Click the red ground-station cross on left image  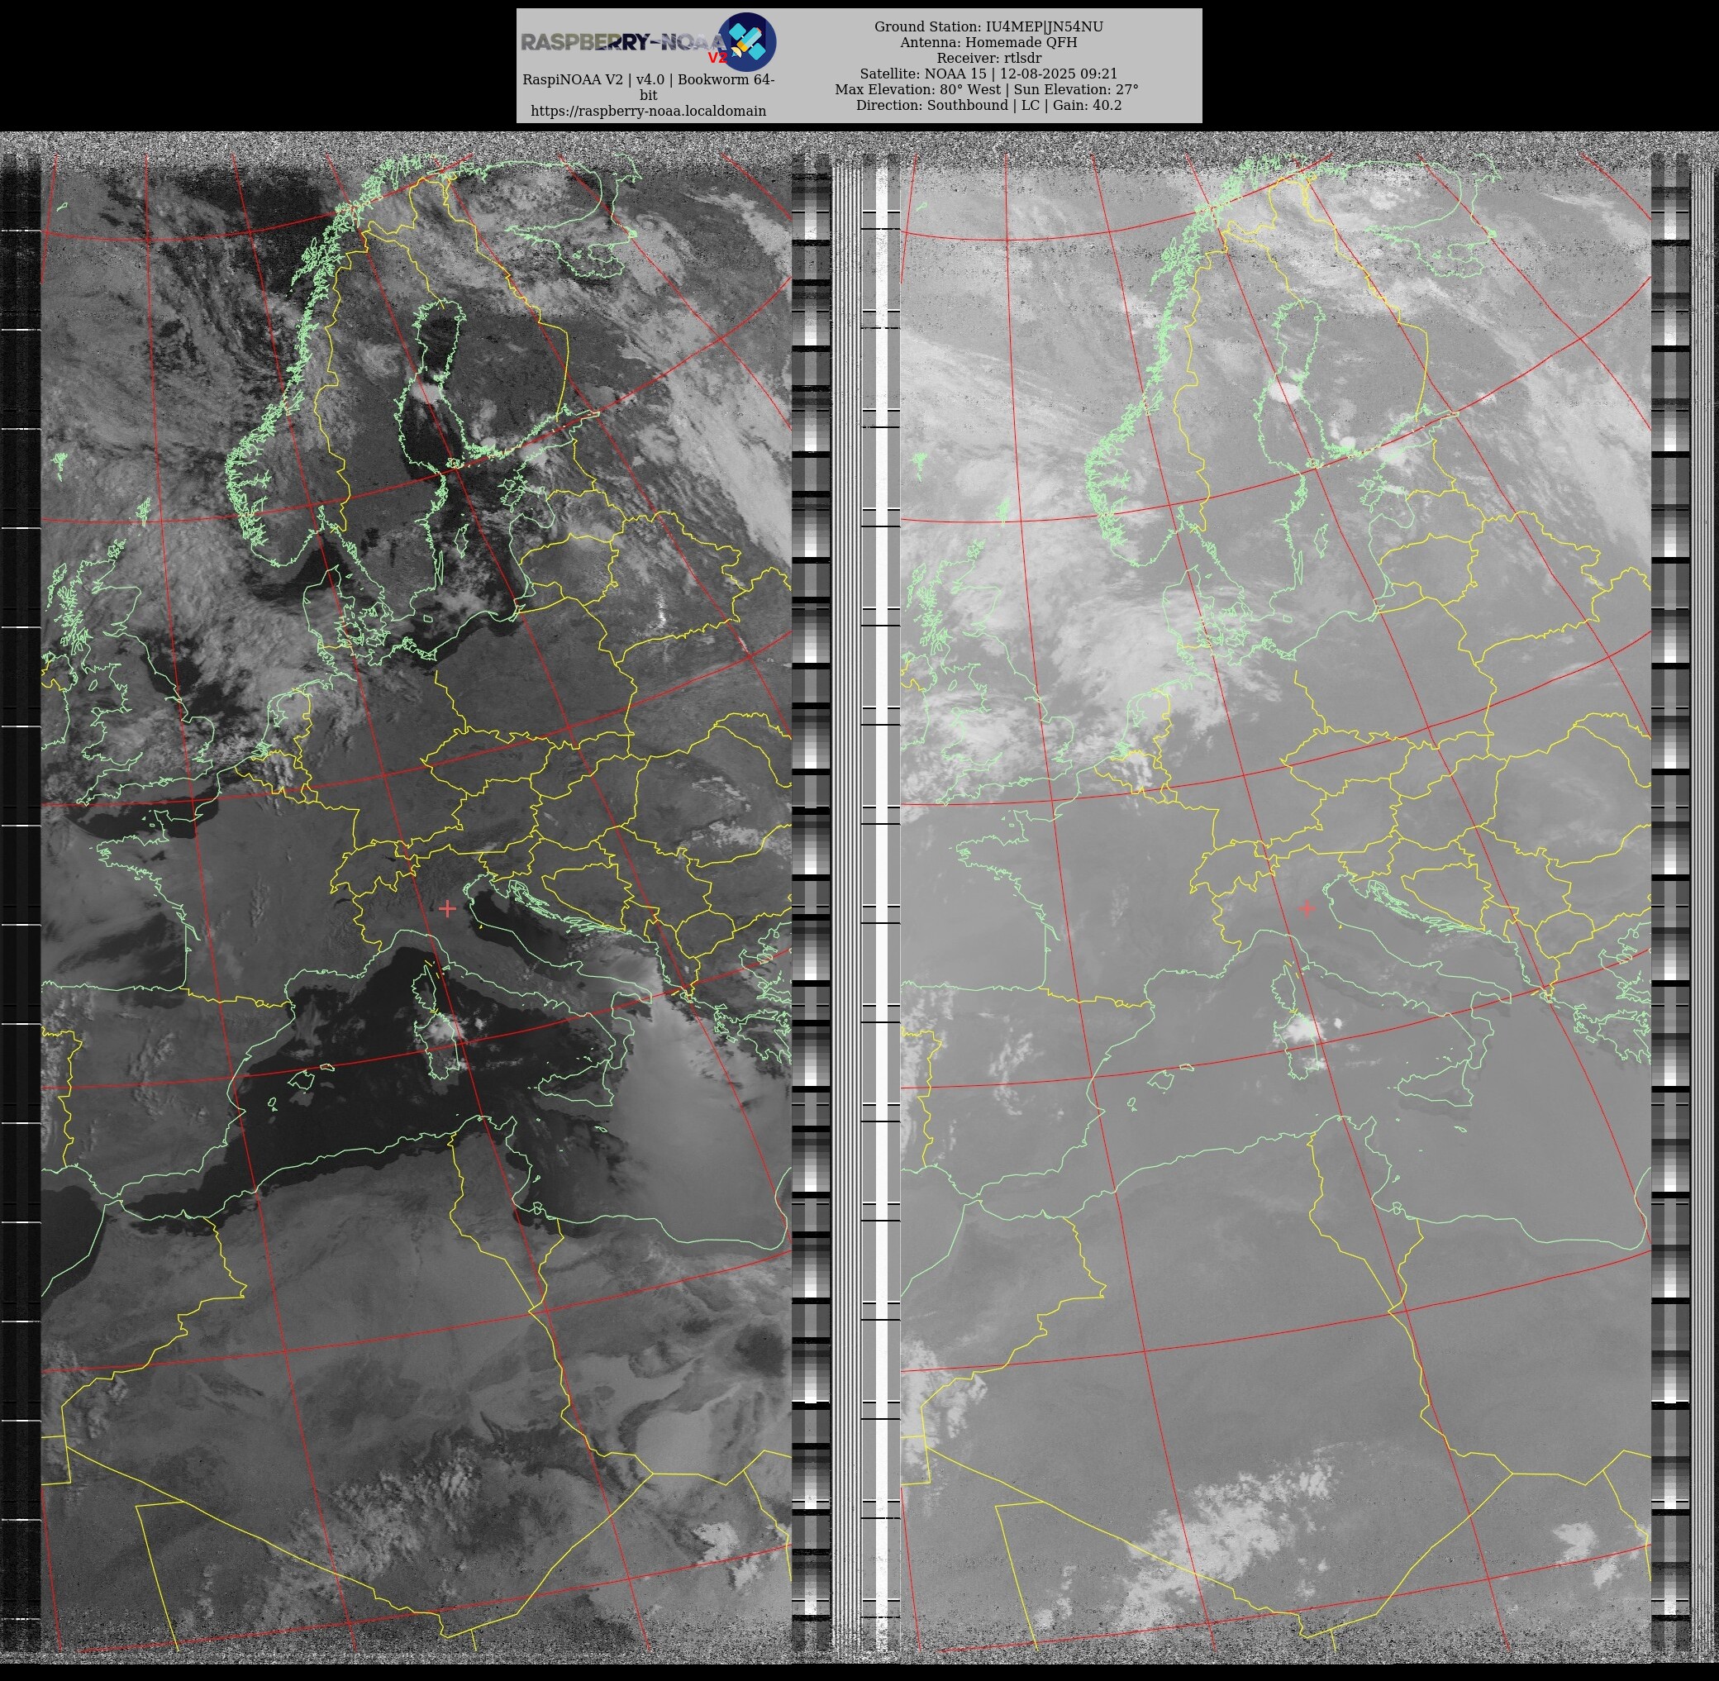448,907
